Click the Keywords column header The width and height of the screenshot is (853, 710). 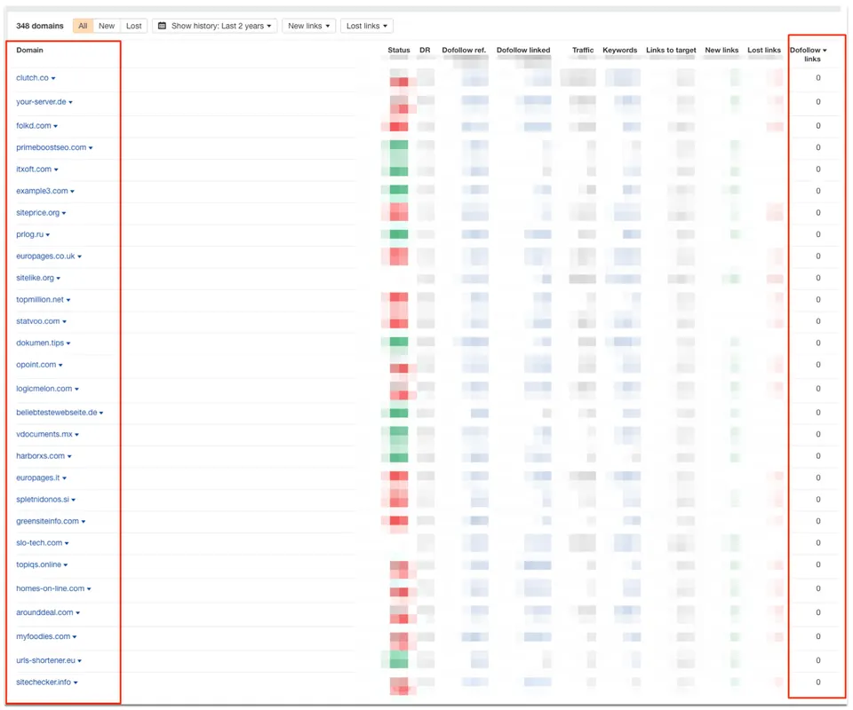pos(619,50)
